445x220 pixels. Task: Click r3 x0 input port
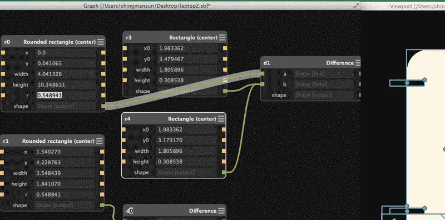[125, 48]
